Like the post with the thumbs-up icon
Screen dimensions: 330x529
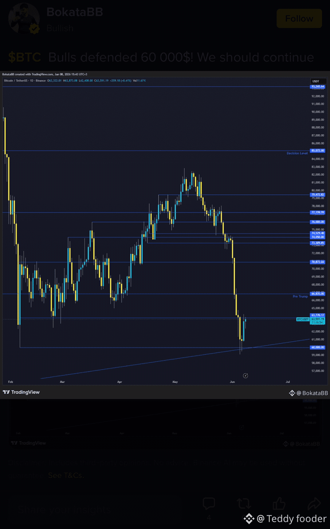[x=279, y=503]
